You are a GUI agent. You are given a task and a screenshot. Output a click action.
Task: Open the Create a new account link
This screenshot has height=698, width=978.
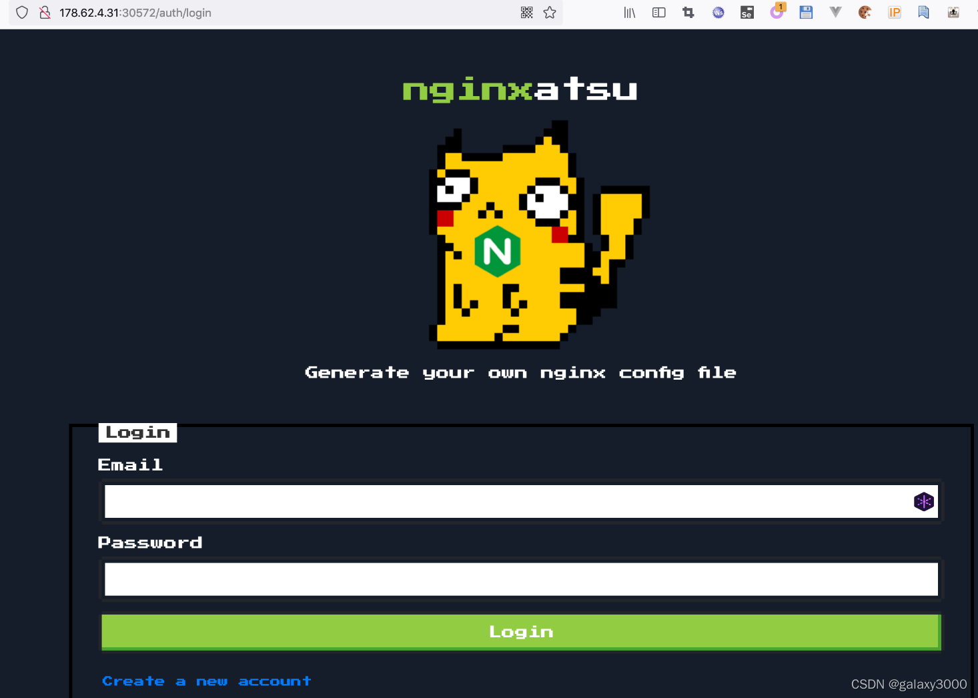point(206,681)
